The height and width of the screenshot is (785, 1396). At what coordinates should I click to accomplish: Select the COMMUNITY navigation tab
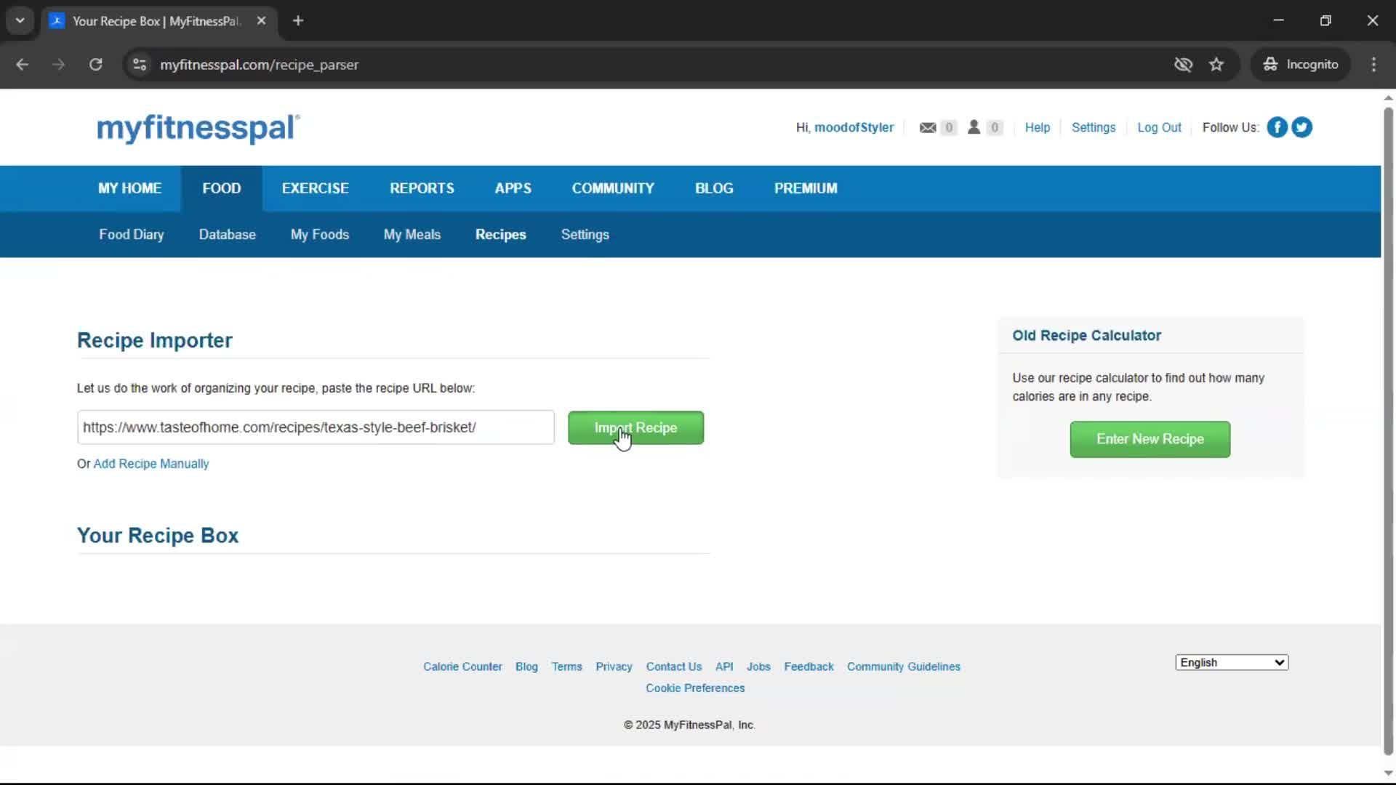(x=613, y=188)
